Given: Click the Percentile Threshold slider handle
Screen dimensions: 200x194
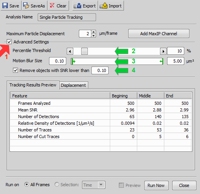Looking at the screenshot, I should click(84, 51).
